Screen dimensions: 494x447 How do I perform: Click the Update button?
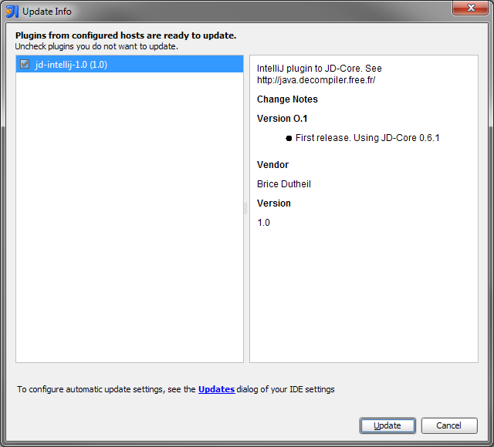(387, 425)
